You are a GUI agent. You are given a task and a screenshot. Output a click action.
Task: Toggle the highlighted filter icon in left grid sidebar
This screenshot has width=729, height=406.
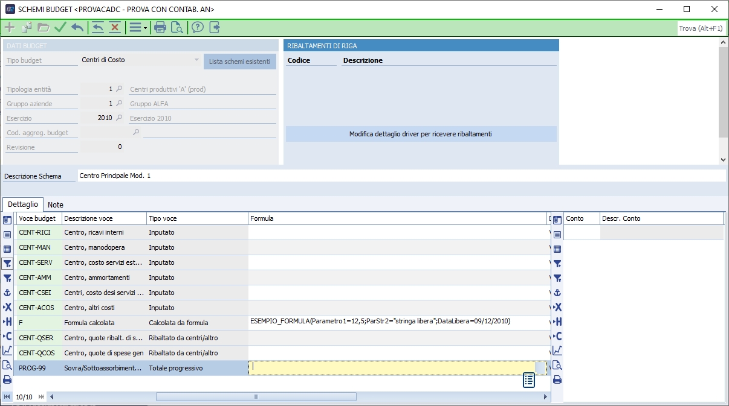point(7,264)
